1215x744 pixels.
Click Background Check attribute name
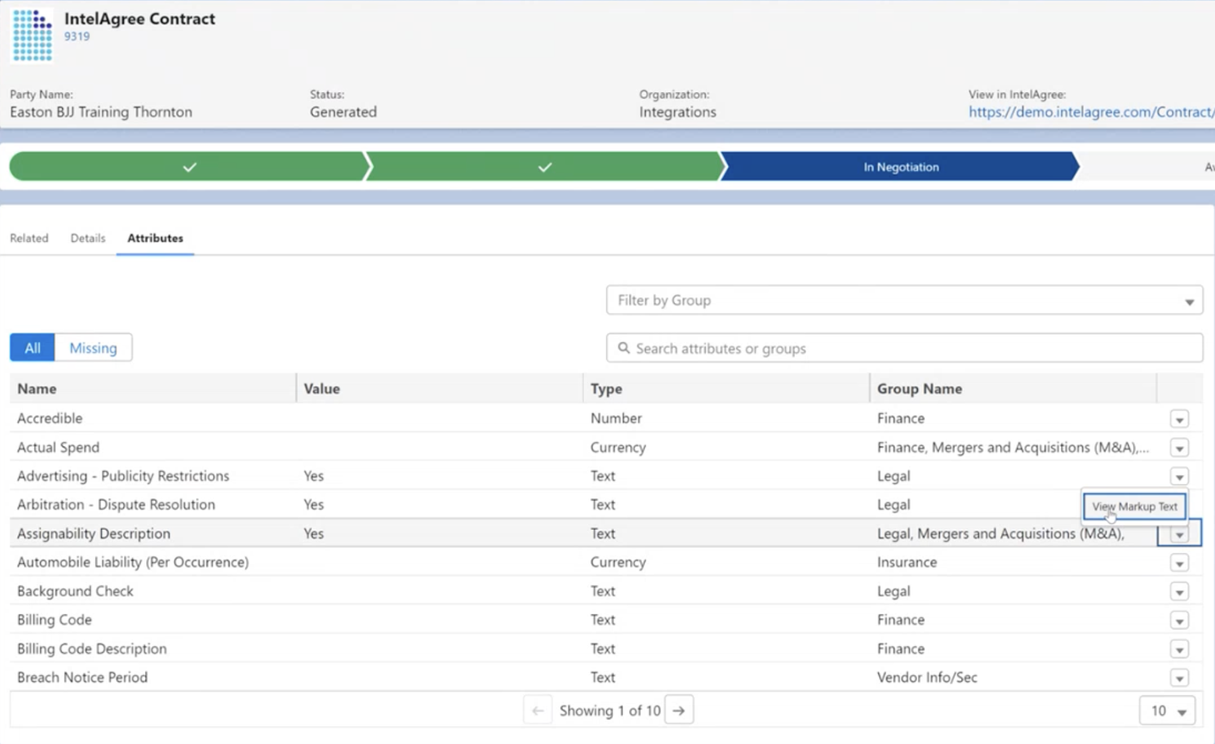coord(75,591)
